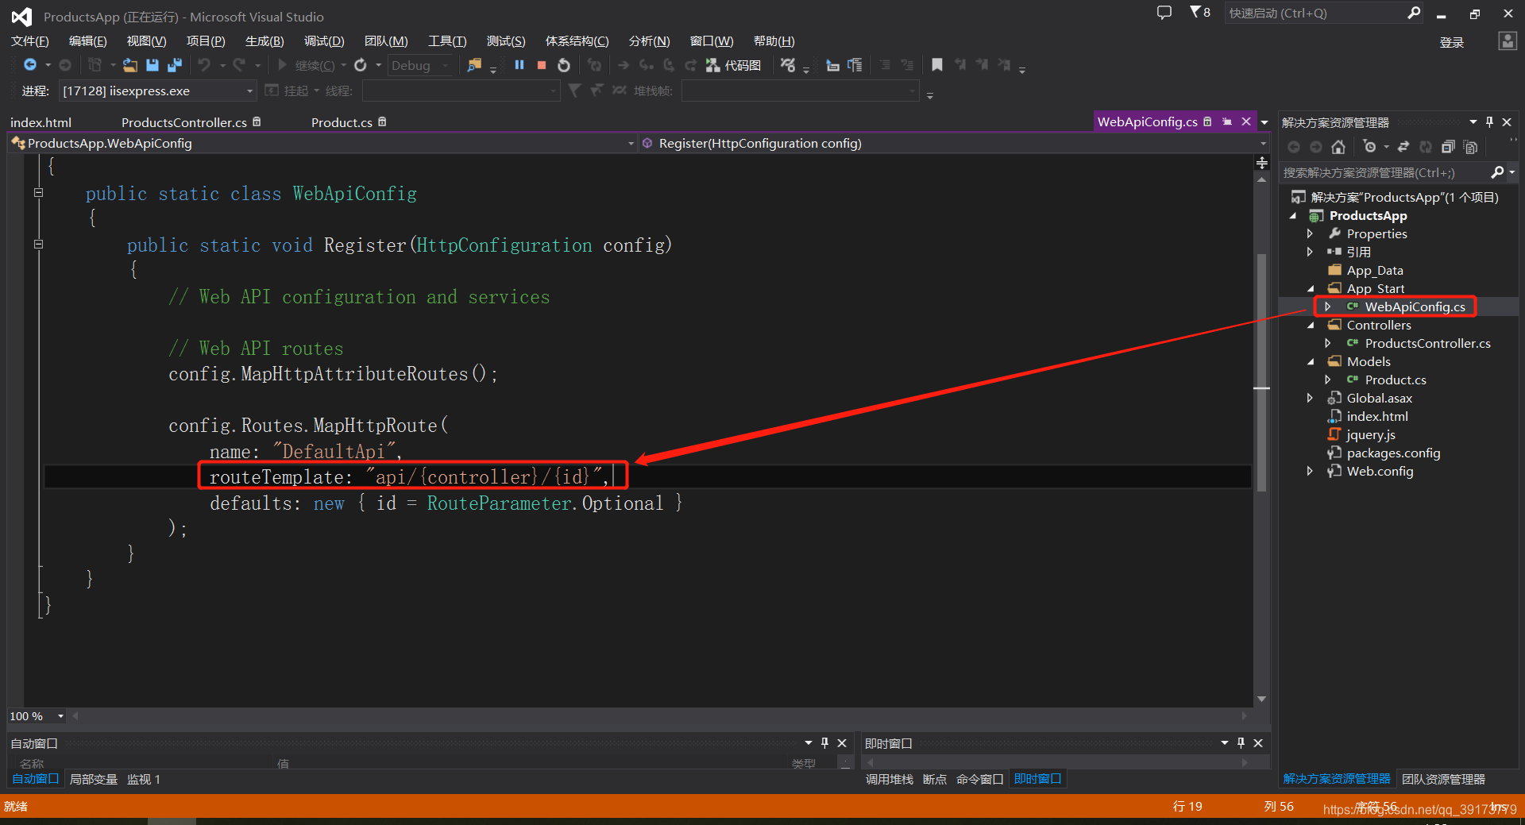Toggle auto-hide pin on 即时窗口 panel

pyautogui.click(x=1241, y=742)
